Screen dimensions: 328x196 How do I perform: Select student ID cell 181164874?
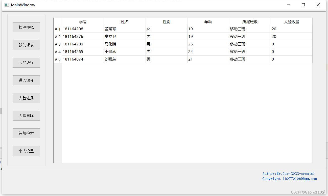click(x=83, y=59)
